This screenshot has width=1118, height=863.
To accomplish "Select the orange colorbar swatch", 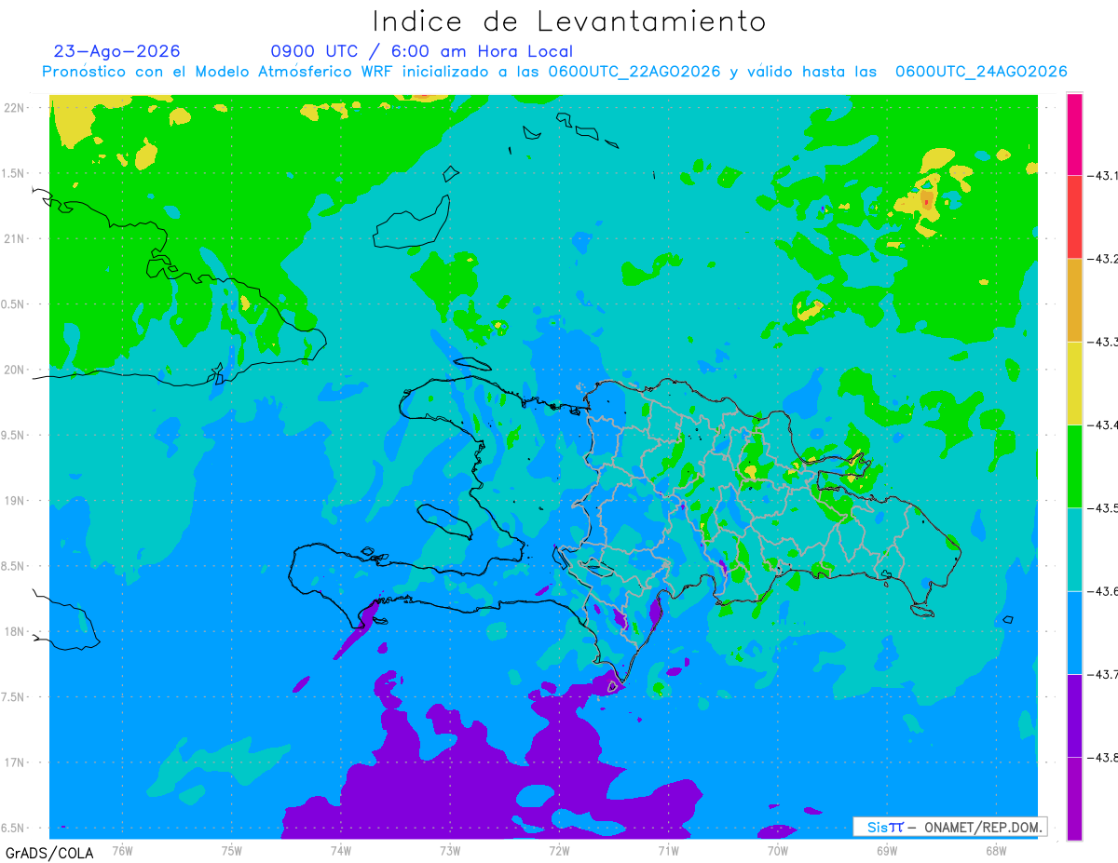I will tap(1074, 300).
